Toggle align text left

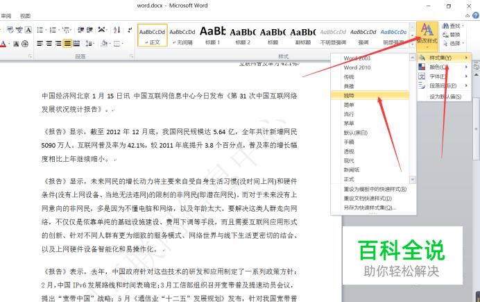coord(40,44)
